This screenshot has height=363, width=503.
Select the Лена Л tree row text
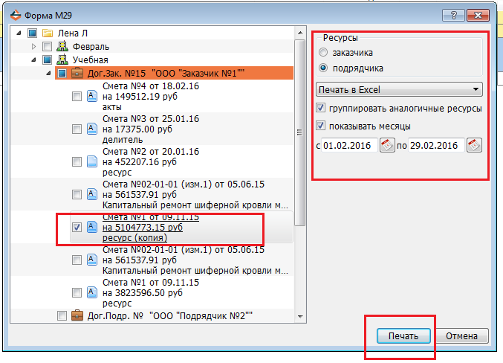click(73, 33)
